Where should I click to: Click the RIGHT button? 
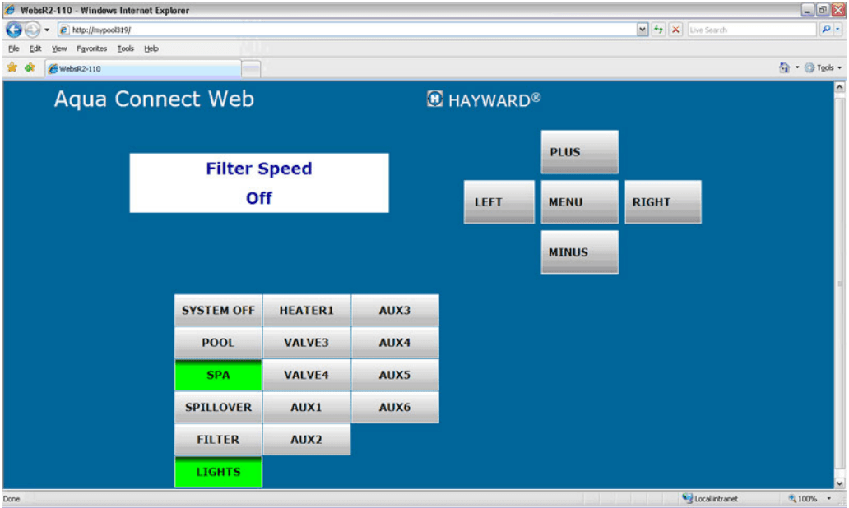coord(663,201)
